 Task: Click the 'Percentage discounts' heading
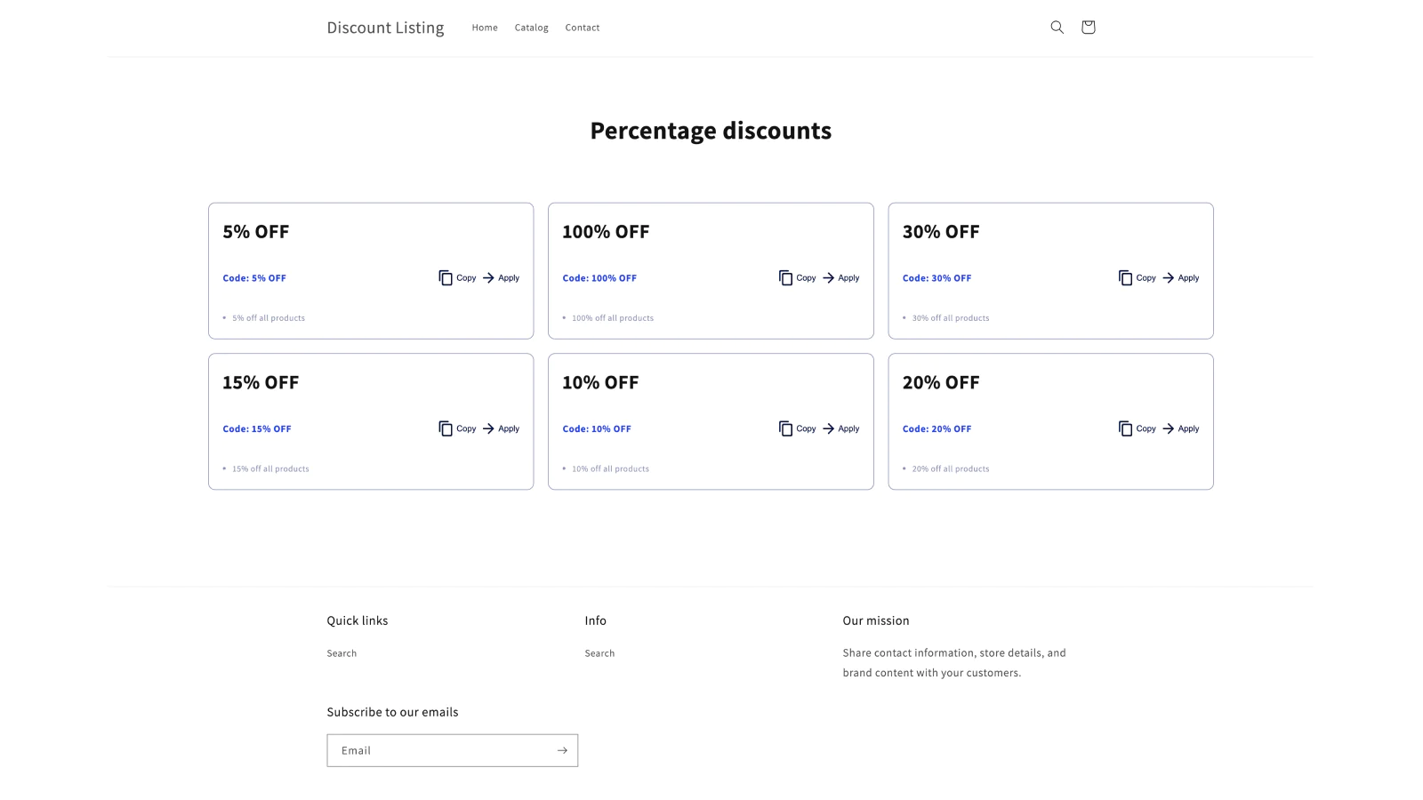711,131
